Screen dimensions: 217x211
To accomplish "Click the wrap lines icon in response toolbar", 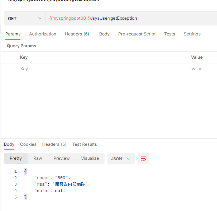I will tap(143, 159).
